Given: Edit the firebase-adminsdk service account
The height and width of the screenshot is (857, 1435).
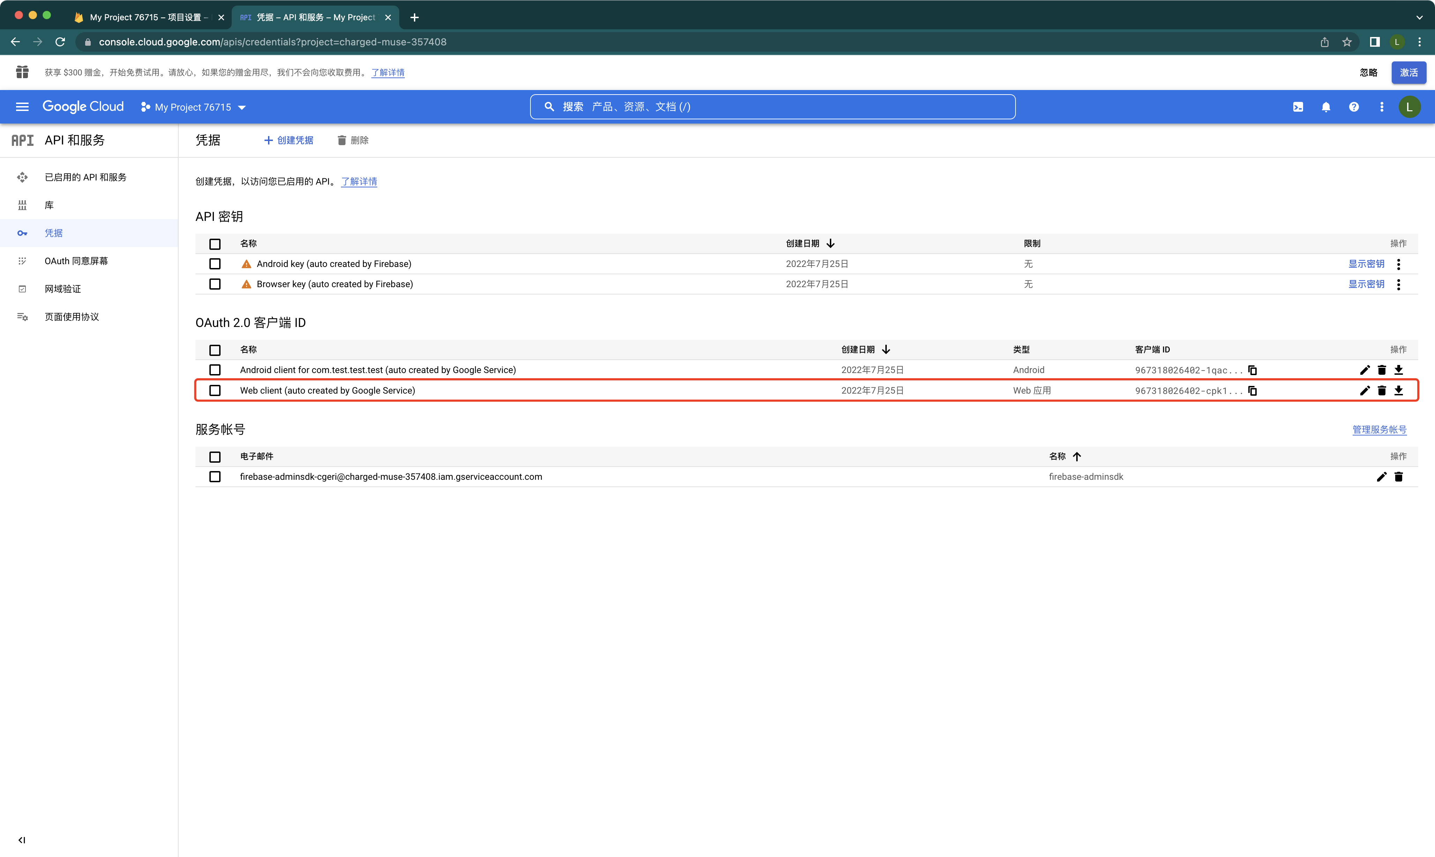Looking at the screenshot, I should click(1381, 477).
